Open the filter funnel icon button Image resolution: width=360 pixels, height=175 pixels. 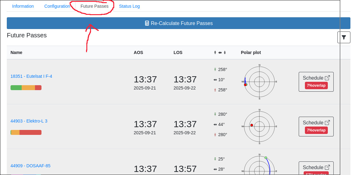[x=344, y=37]
